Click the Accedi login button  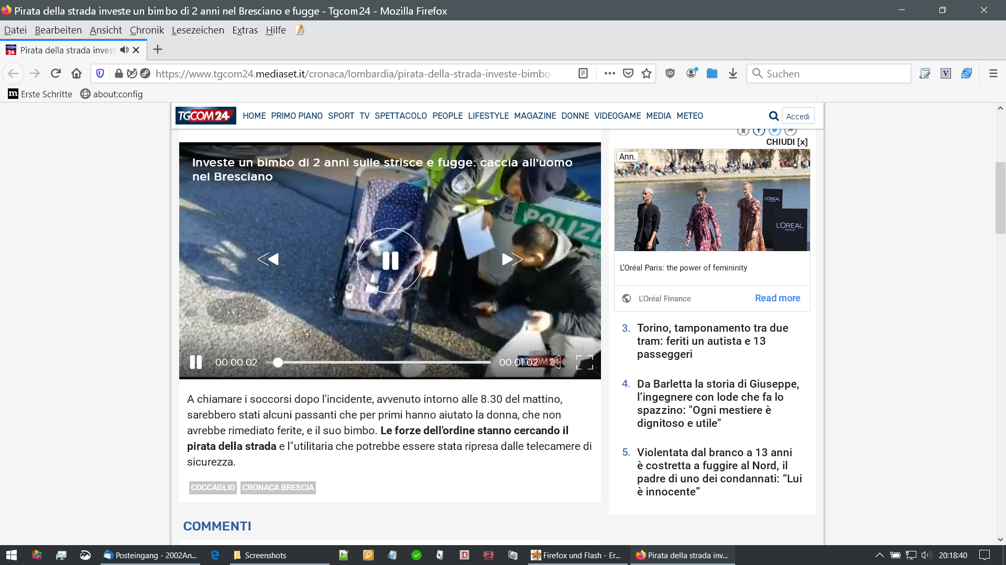pyautogui.click(x=797, y=116)
